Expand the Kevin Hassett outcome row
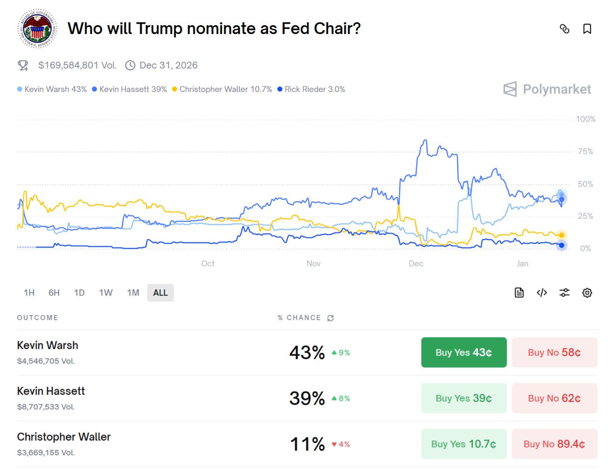 coord(51,391)
